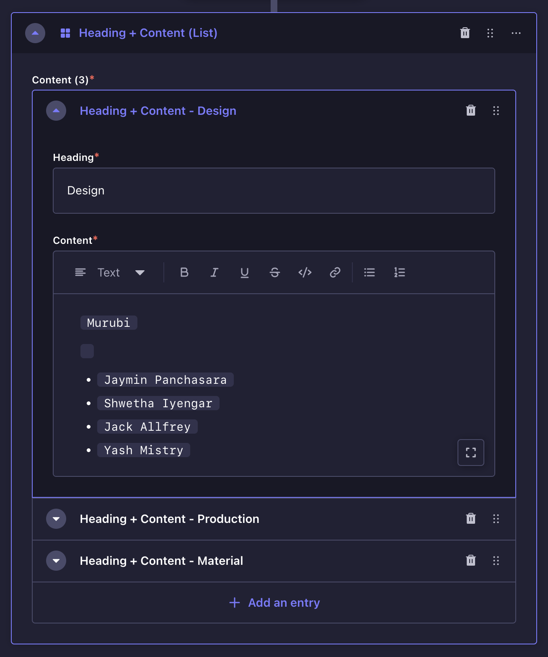Delete the Heading + Content - Material entry
Image resolution: width=548 pixels, height=657 pixels.
coord(470,561)
